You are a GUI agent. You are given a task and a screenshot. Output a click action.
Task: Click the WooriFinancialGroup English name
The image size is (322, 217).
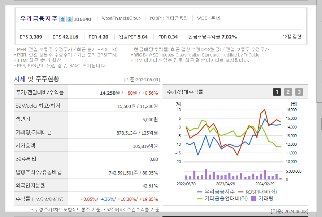click(121, 18)
